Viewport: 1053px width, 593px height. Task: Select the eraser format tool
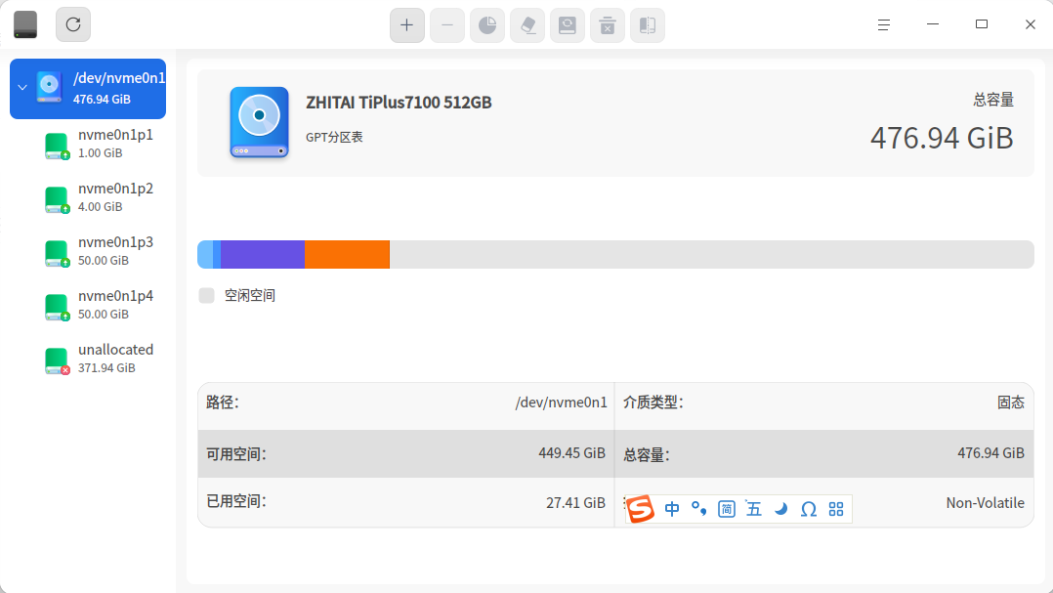(x=527, y=25)
